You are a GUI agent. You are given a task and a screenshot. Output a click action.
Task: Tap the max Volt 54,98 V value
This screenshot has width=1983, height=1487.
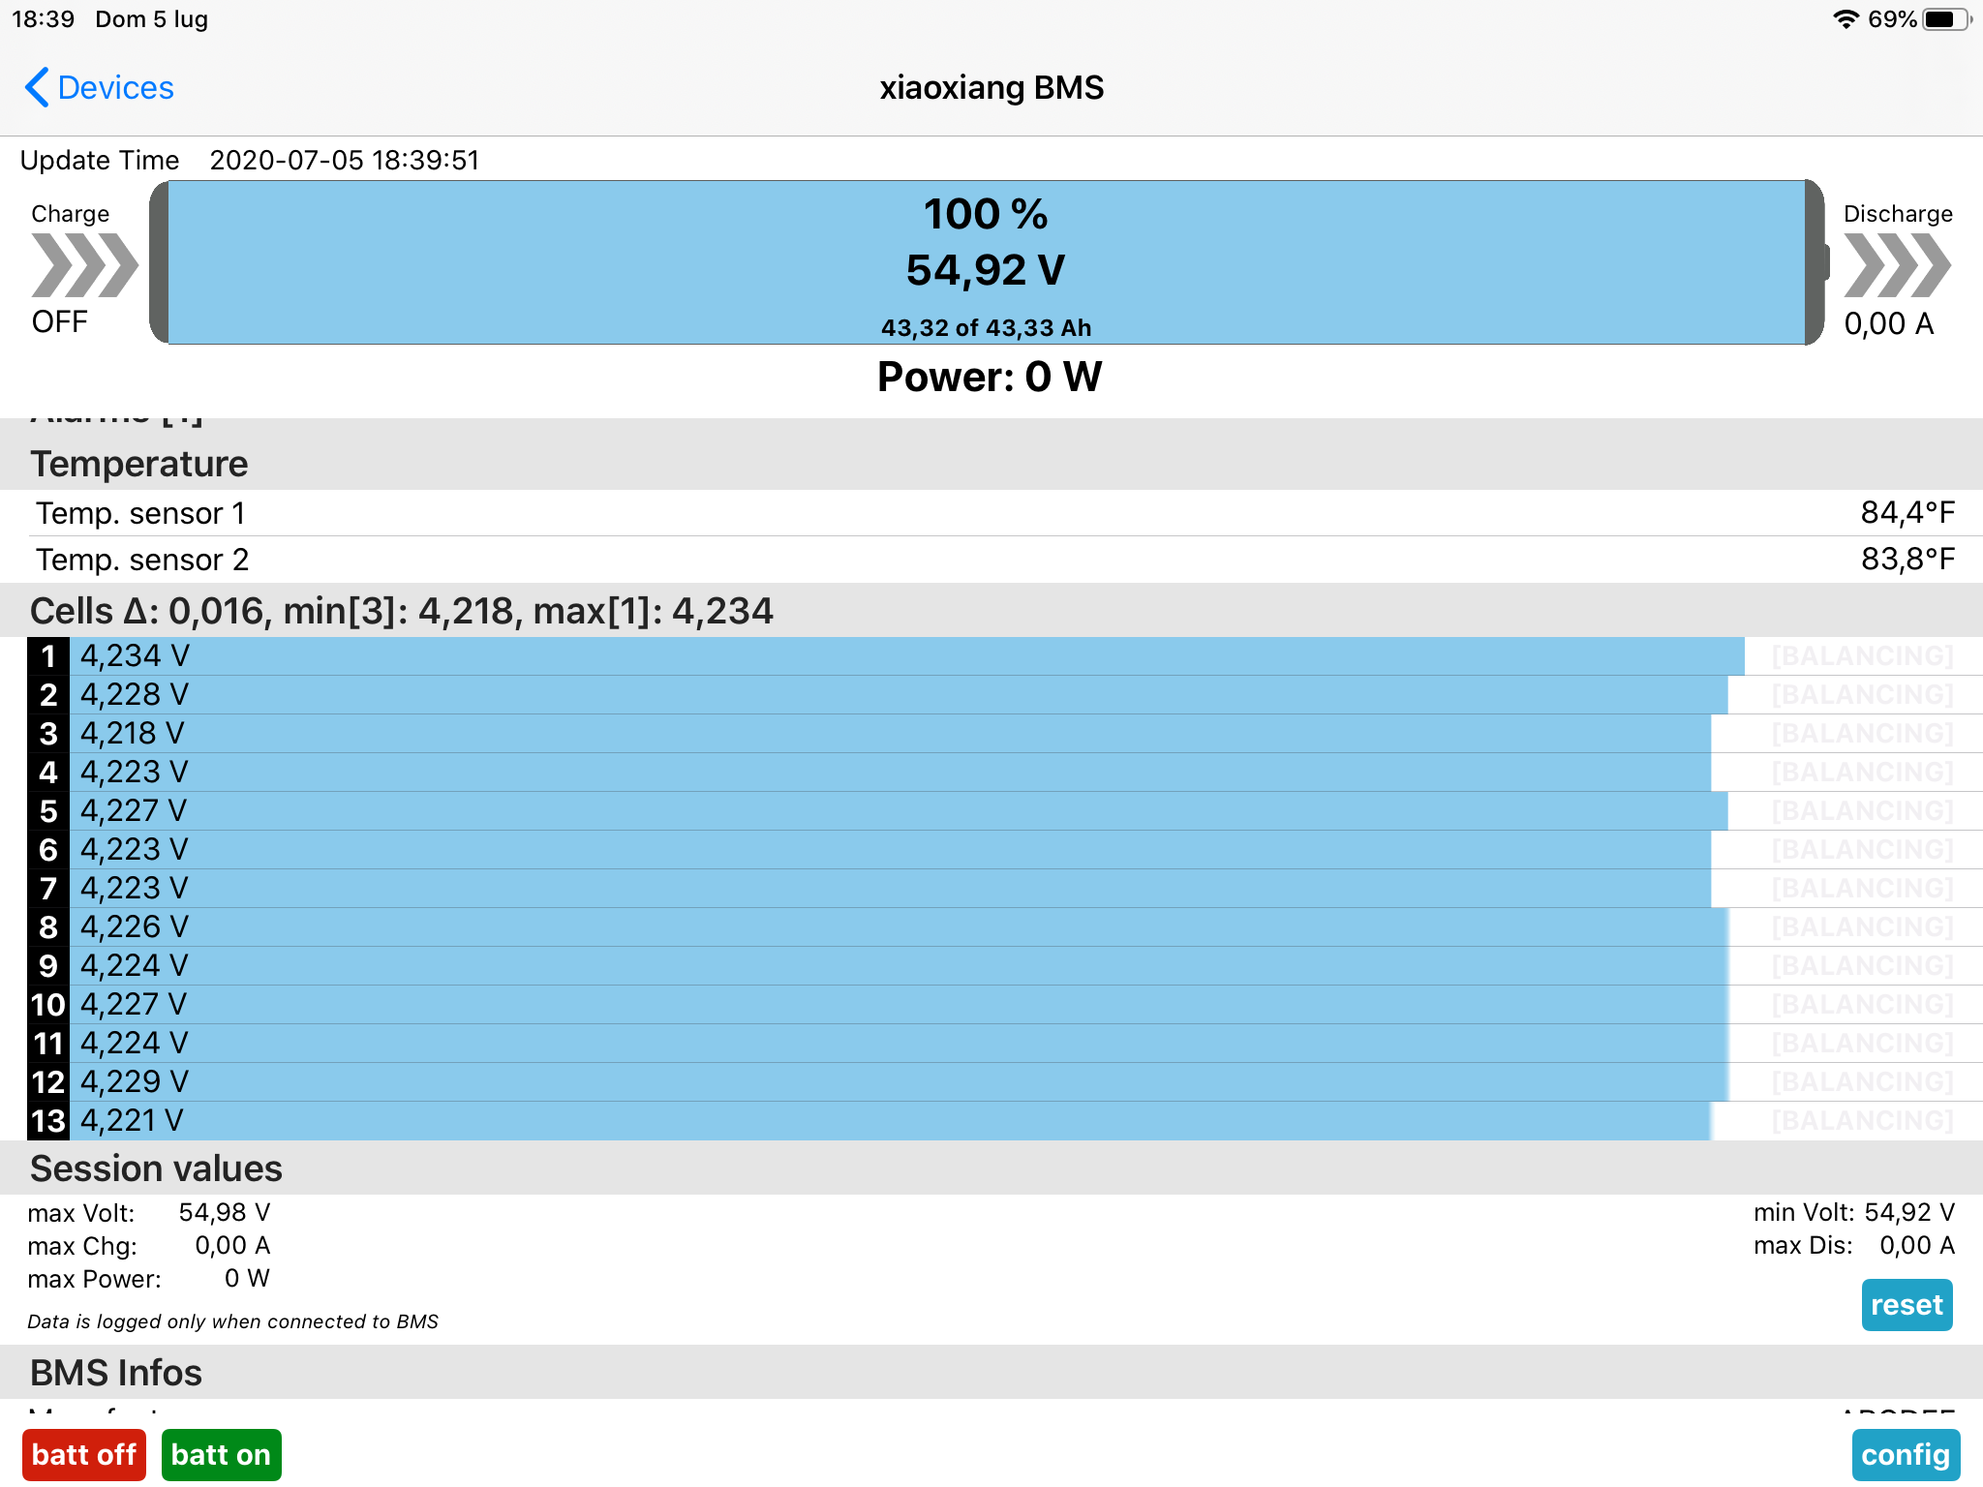[225, 1212]
